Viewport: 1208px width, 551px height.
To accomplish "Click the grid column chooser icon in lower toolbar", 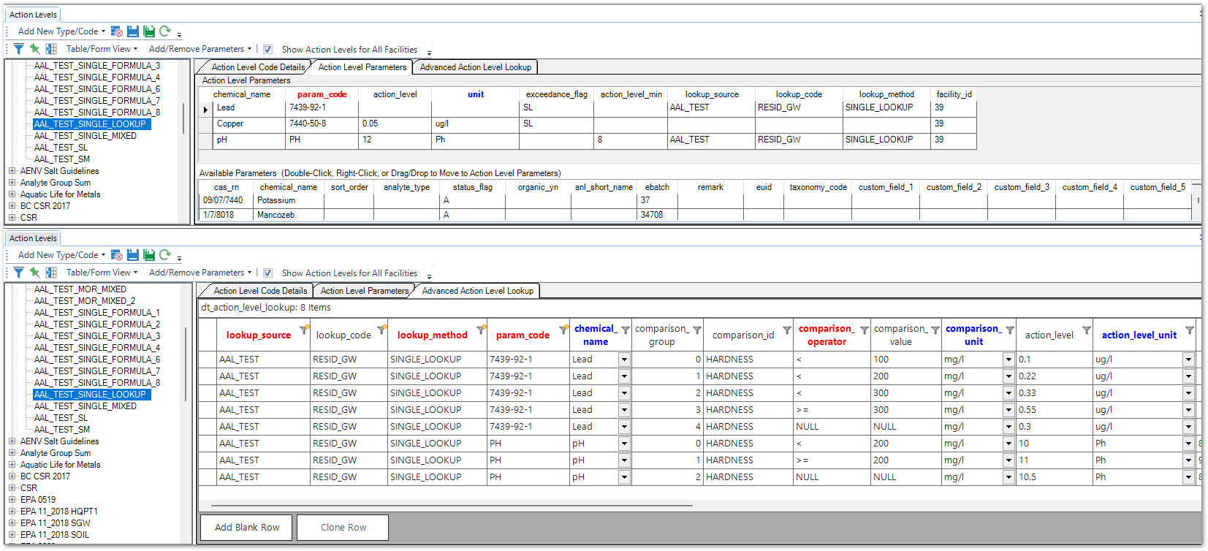I will point(51,273).
